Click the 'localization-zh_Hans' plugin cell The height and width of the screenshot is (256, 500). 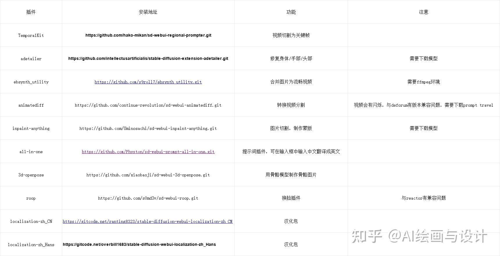tap(31, 245)
